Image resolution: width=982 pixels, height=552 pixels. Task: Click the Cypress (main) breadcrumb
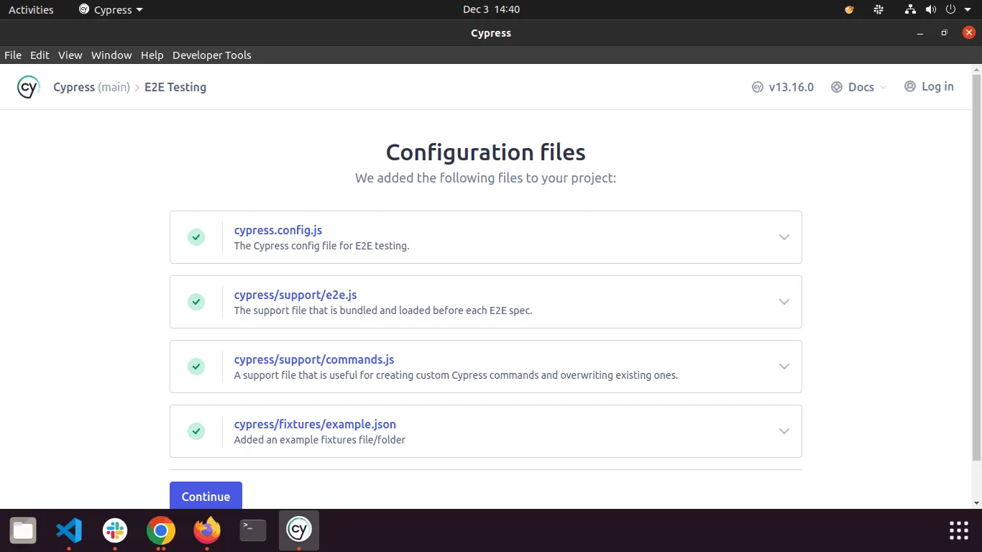91,87
